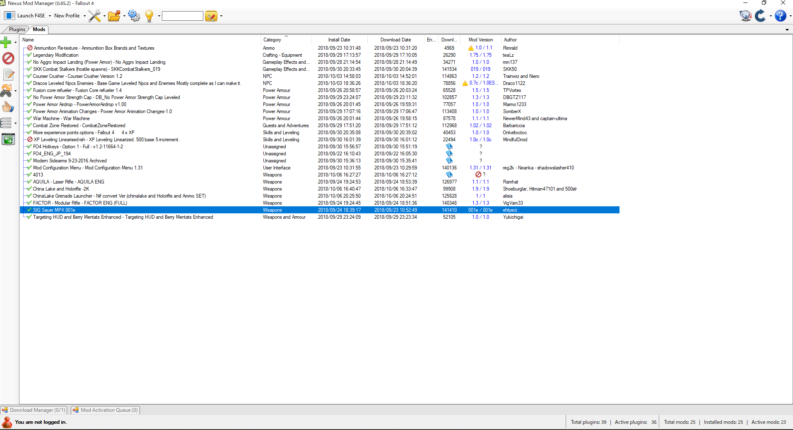This screenshot has height=430, width=793.
Task: Click the yellow lightbulb icon in toolbar
Action: click(x=149, y=16)
